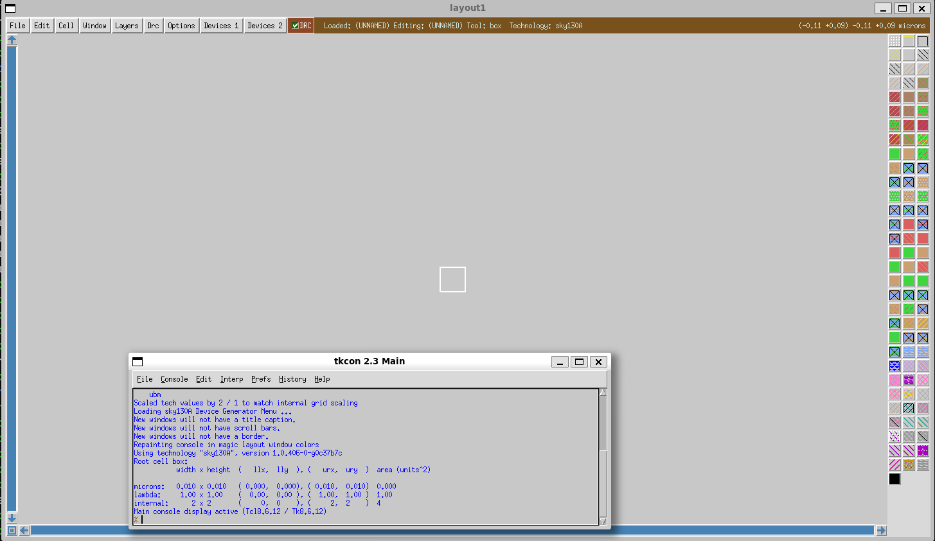
Task: Select the white dotted grid layer icon
Action: tap(895, 40)
